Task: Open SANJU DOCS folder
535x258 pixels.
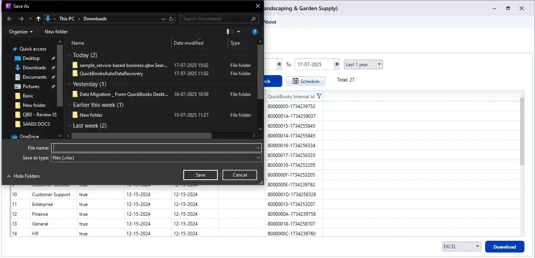Action: click(x=36, y=124)
